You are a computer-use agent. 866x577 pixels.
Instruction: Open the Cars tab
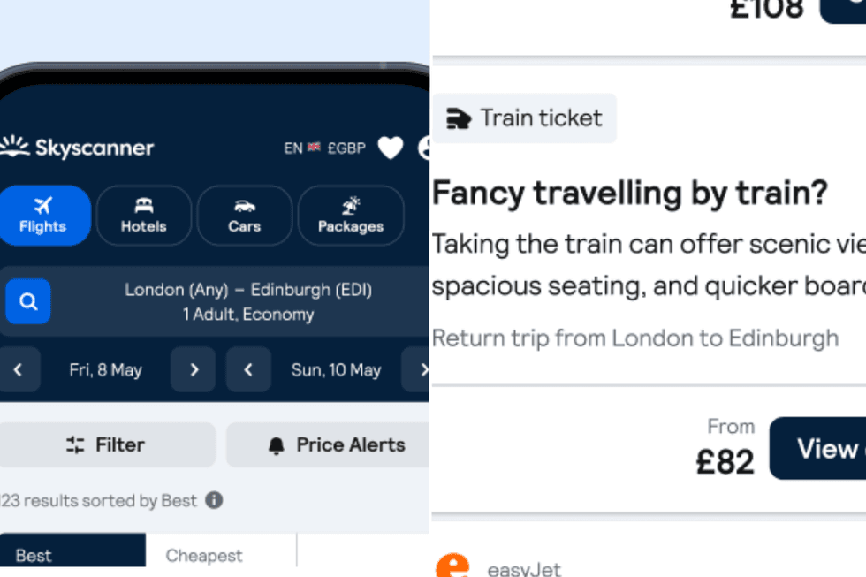[245, 215]
